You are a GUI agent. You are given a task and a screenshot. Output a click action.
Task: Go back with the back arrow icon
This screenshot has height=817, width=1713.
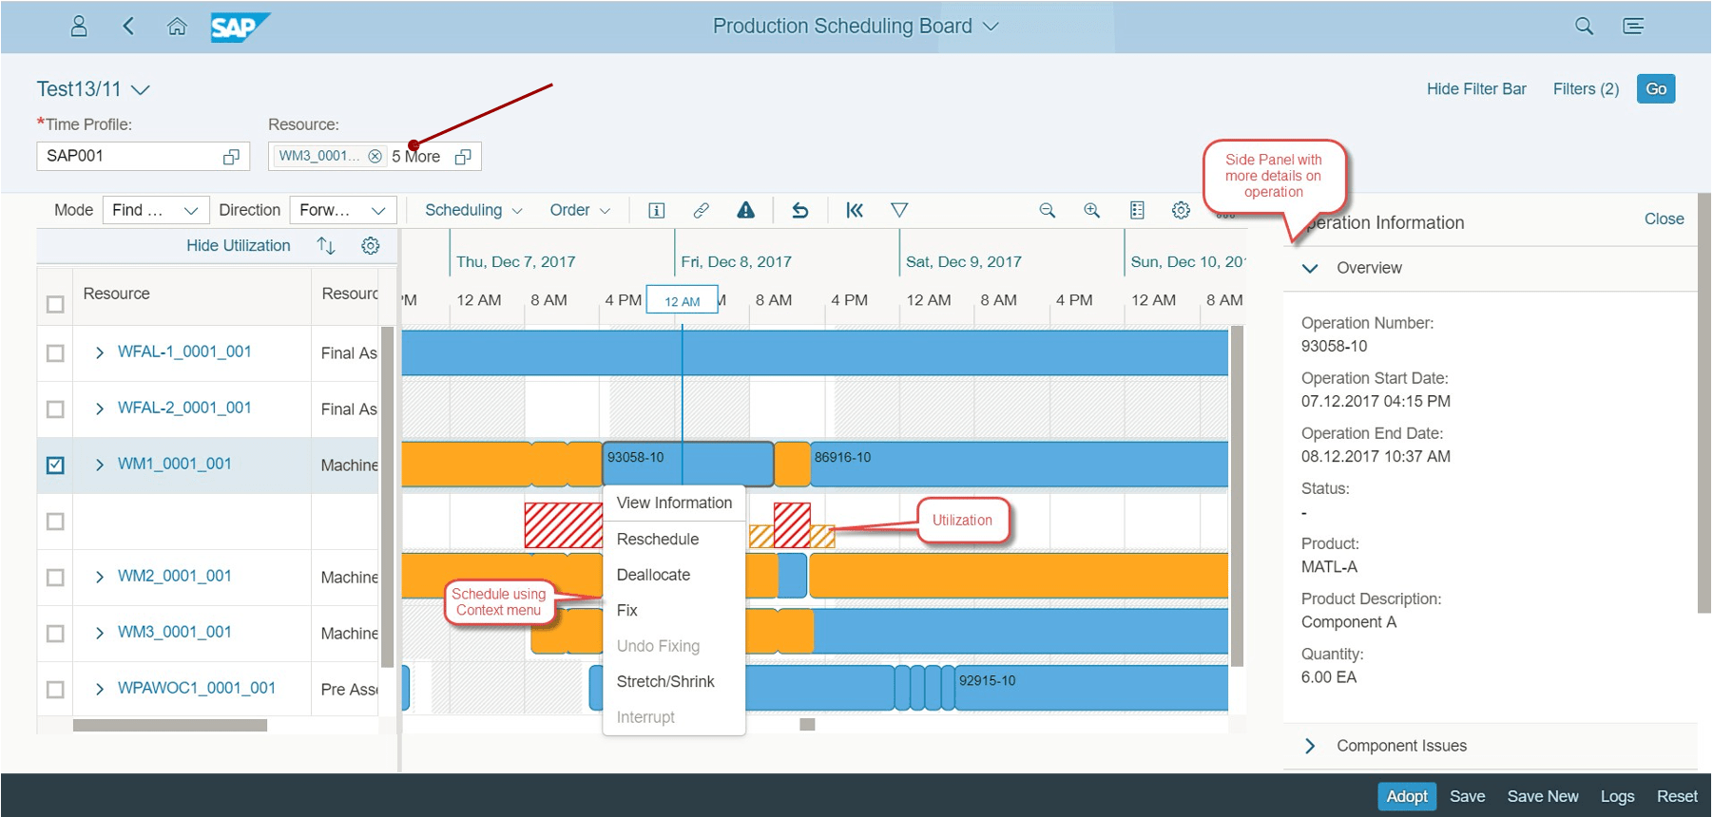pyautogui.click(x=128, y=26)
